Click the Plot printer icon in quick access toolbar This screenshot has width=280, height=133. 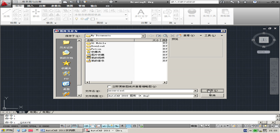pyautogui.click(x=111, y=2)
